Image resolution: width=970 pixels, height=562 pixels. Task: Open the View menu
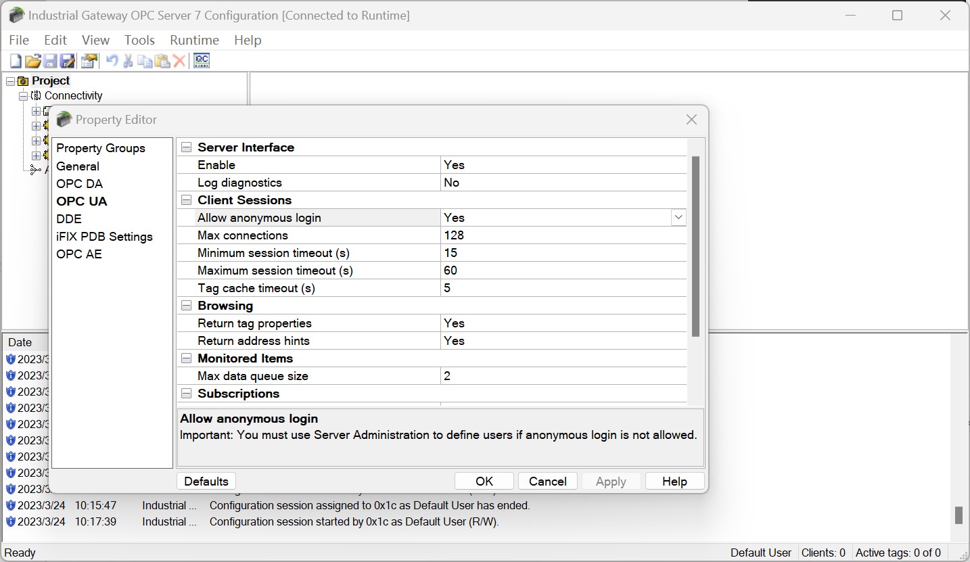pyautogui.click(x=95, y=40)
